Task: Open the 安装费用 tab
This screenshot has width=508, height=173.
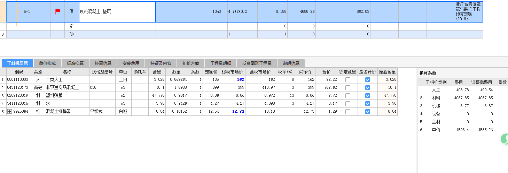Action: coord(131,63)
